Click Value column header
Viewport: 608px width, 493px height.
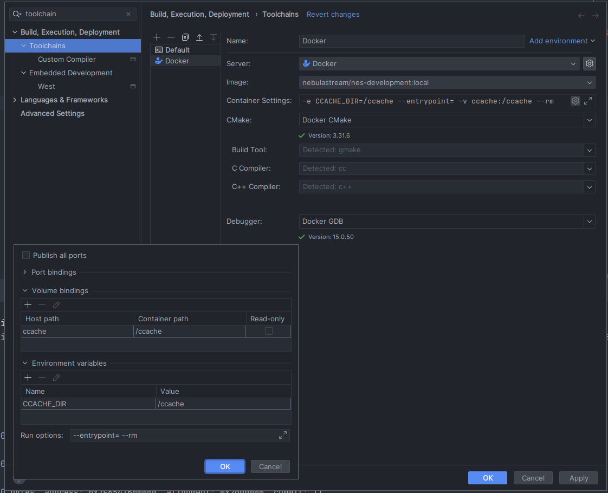[x=223, y=391]
